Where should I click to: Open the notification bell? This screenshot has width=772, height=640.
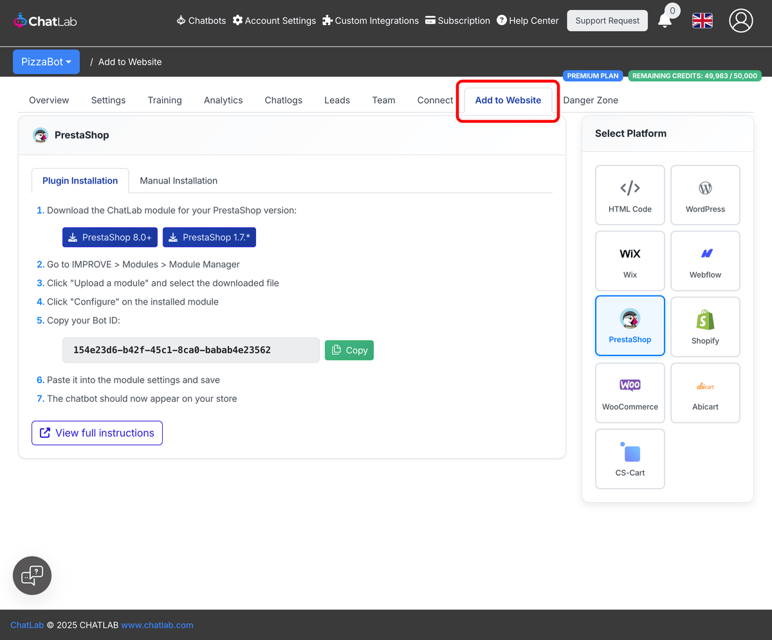[666, 21]
